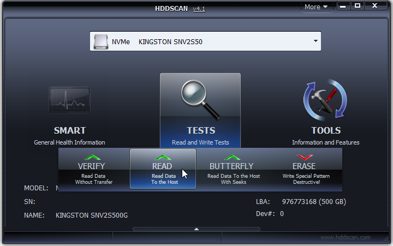Expand the drive selection dropdown arrow
Screen dimensions: 393x246
[x=315, y=41]
